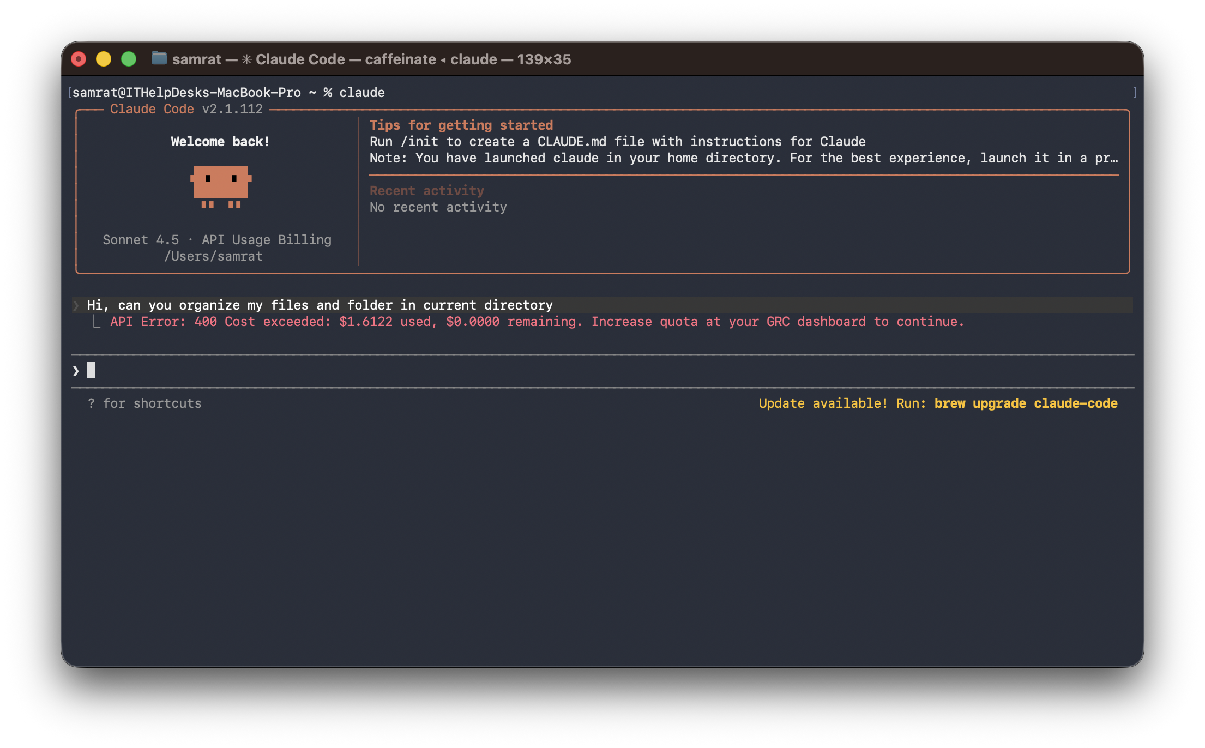This screenshot has height=748, width=1205.
Task: Click the green zoom window button
Action: pyautogui.click(x=129, y=59)
